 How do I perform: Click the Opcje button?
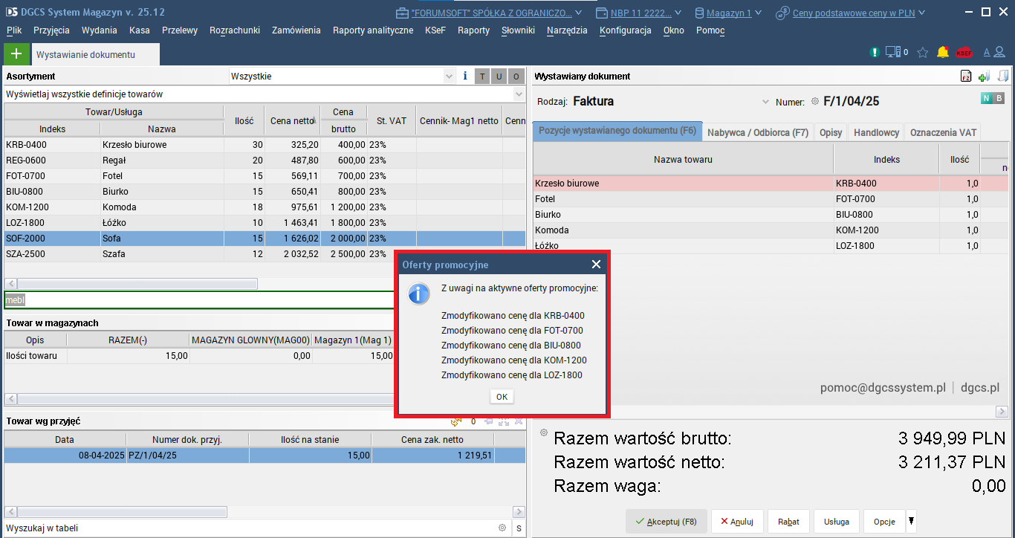point(884,522)
